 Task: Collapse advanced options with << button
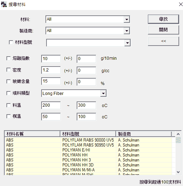[163, 41]
